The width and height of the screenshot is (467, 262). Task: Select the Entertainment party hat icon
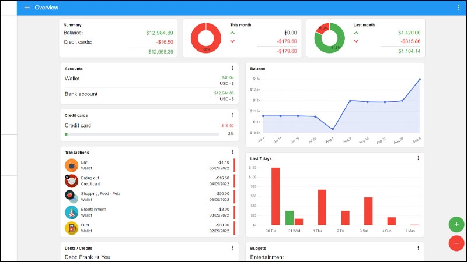(71, 213)
